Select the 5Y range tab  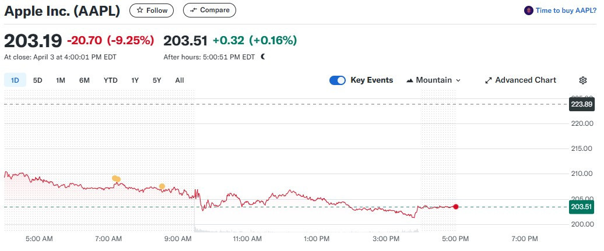pos(157,80)
